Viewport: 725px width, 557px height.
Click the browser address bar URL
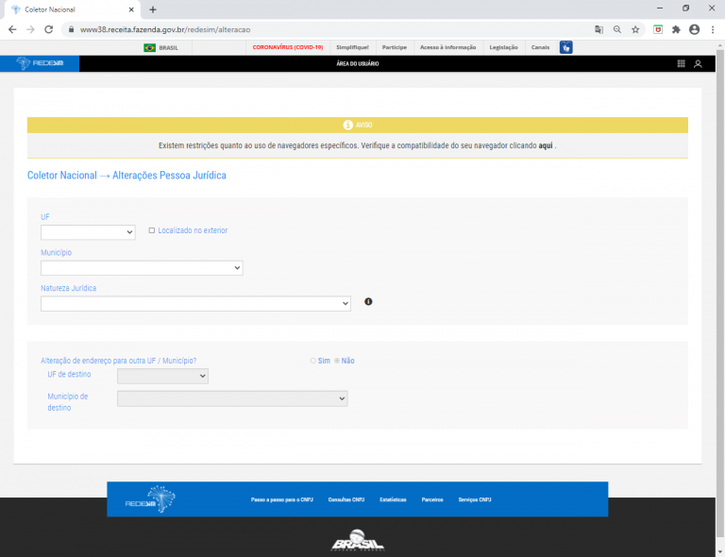click(x=283, y=29)
